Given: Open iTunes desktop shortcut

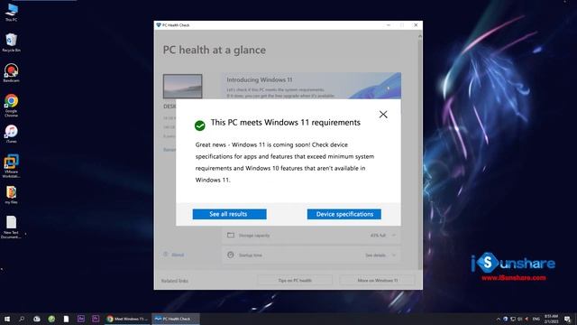Looking at the screenshot, I should click(x=11, y=134).
